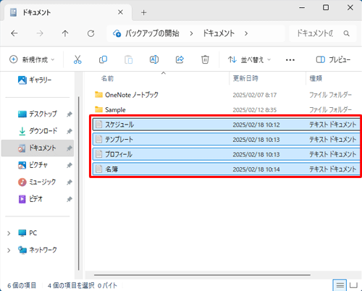Viewport: 362px width, 291px height.
Task: Switch to large icons view in status bar
Action: [x=353, y=285]
